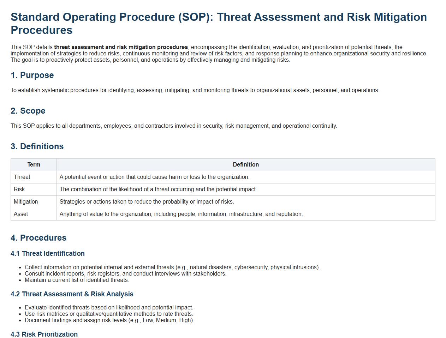The image size is (446, 338).
Task: Click the '4.1 Threat Identification' subheading
Action: click(x=48, y=254)
